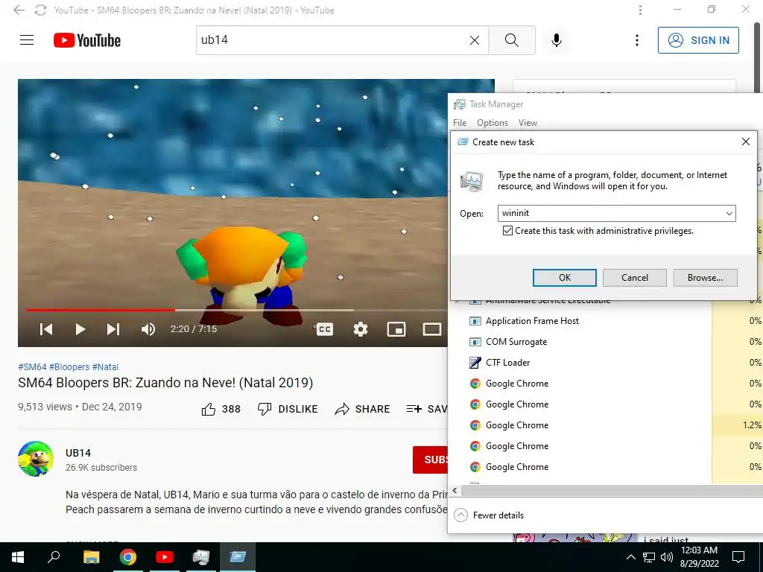Confirm the new task with OK

pos(565,278)
